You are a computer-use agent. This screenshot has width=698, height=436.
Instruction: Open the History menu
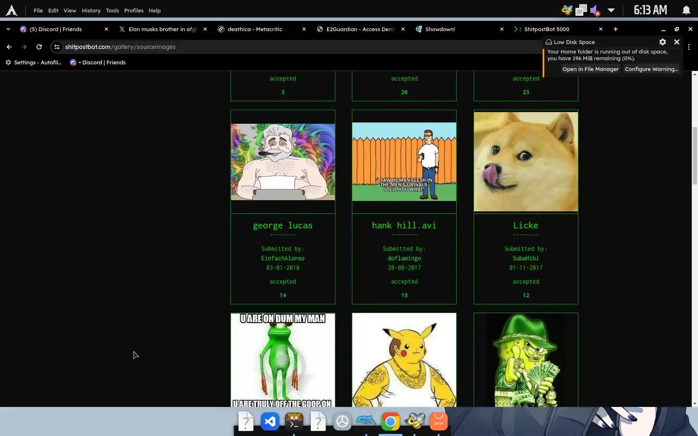tap(91, 10)
